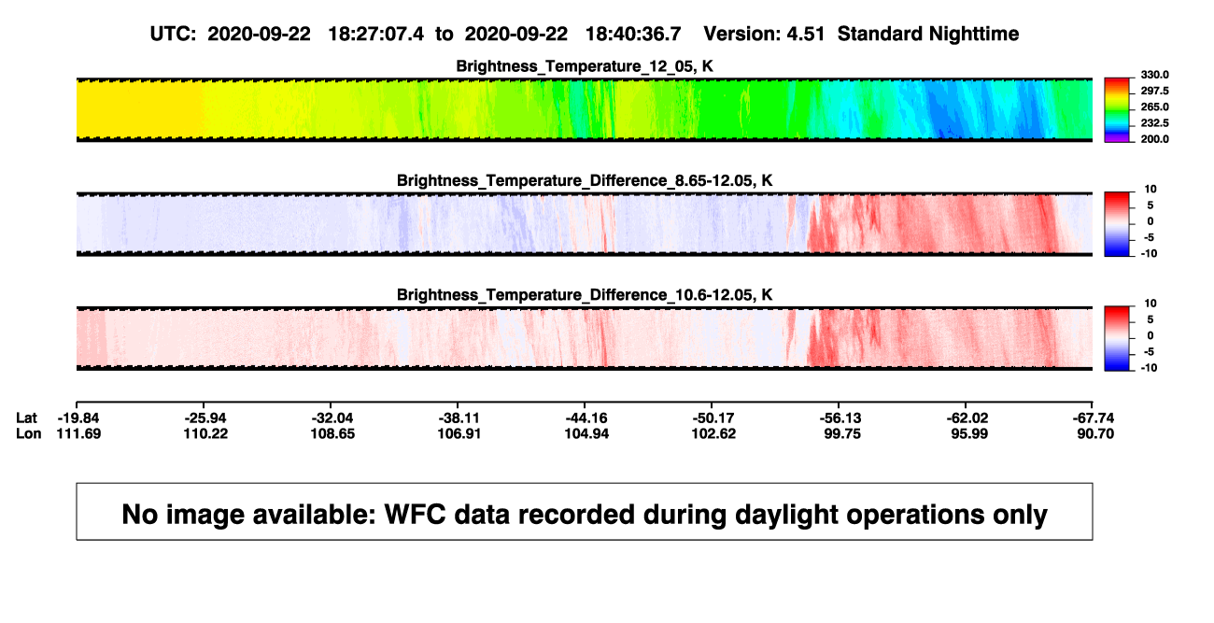Click latitude value -62.02
The width and height of the screenshot is (1214, 623).
tap(966, 418)
